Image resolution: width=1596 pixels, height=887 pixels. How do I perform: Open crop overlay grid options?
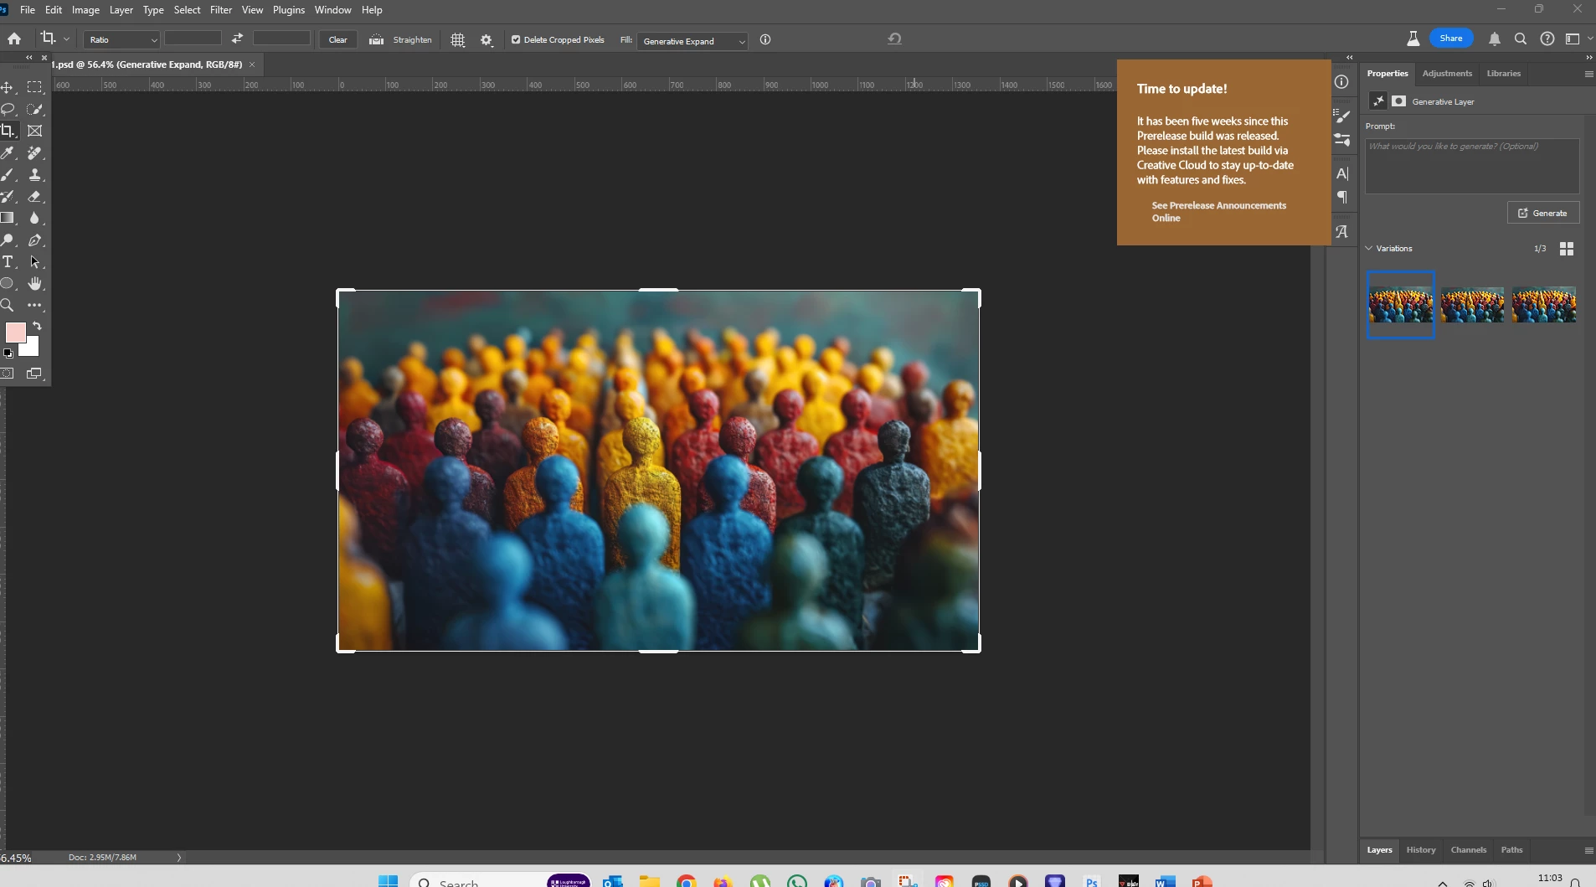(457, 40)
